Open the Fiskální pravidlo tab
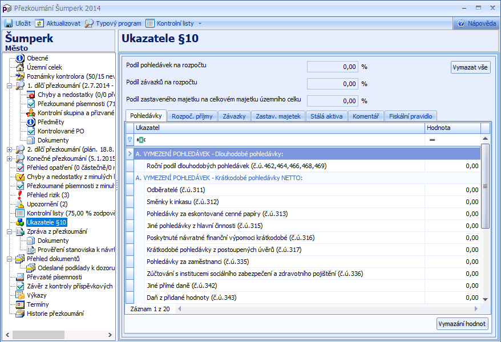Image resolution: width=501 pixels, height=342 pixels. (x=411, y=116)
